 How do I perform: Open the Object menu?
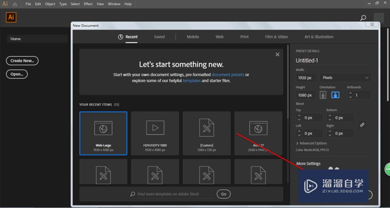tap(50, 4)
